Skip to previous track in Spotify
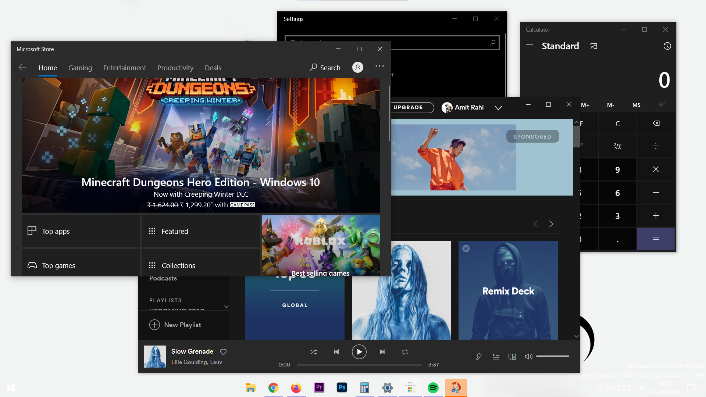The height and width of the screenshot is (397, 706). [336, 352]
